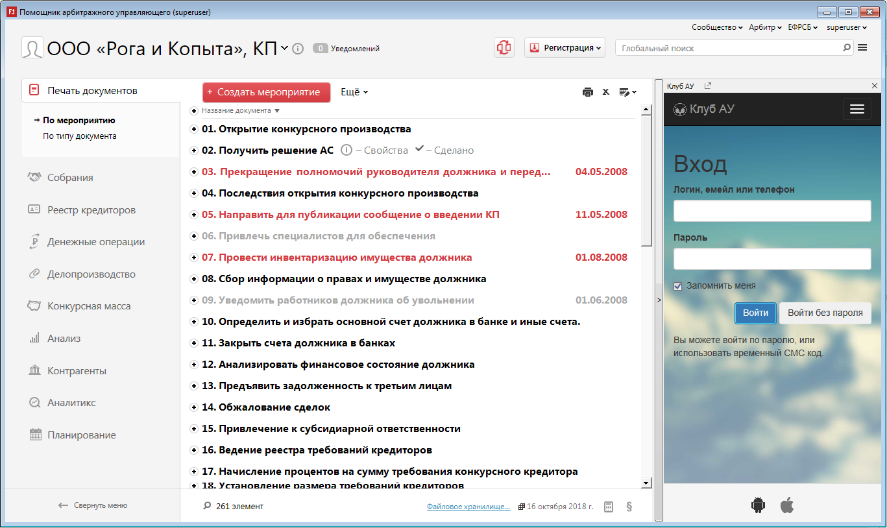Viewport: 887px width, 528px height.
Task: Click the calculator icon in the status bar
Action: pyautogui.click(x=609, y=507)
